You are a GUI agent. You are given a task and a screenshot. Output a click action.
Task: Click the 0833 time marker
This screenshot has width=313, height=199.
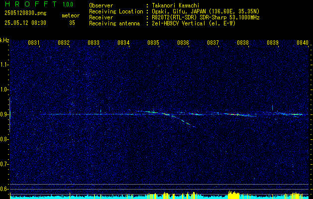click(x=94, y=43)
